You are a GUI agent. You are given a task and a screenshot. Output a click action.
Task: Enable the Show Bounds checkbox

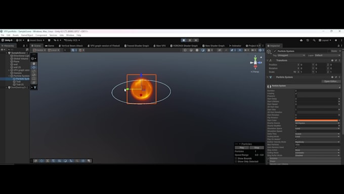[236, 159]
